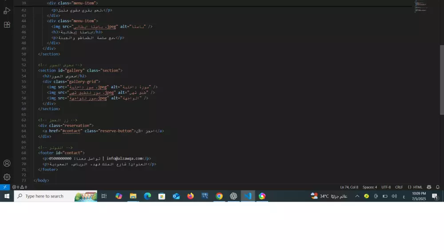Image resolution: width=444 pixels, height=250 pixels.
Task: Open the Accounts menu
Action: pos(7,163)
